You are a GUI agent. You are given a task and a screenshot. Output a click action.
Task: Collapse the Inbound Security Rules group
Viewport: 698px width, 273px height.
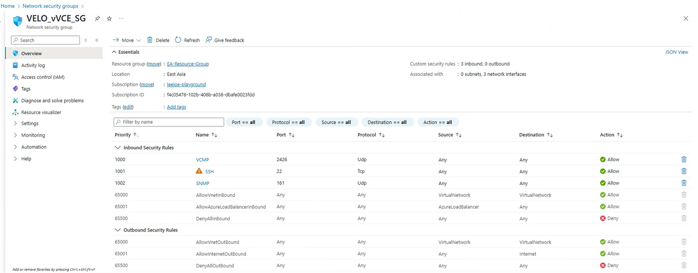118,148
